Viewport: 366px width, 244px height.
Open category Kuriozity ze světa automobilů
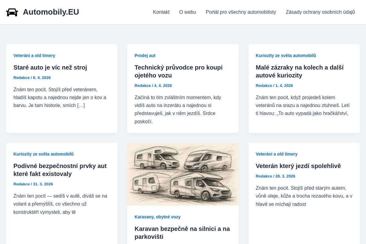click(286, 56)
